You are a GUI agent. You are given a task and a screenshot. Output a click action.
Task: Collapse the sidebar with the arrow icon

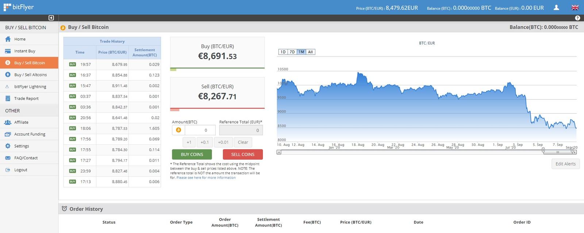(51, 18)
